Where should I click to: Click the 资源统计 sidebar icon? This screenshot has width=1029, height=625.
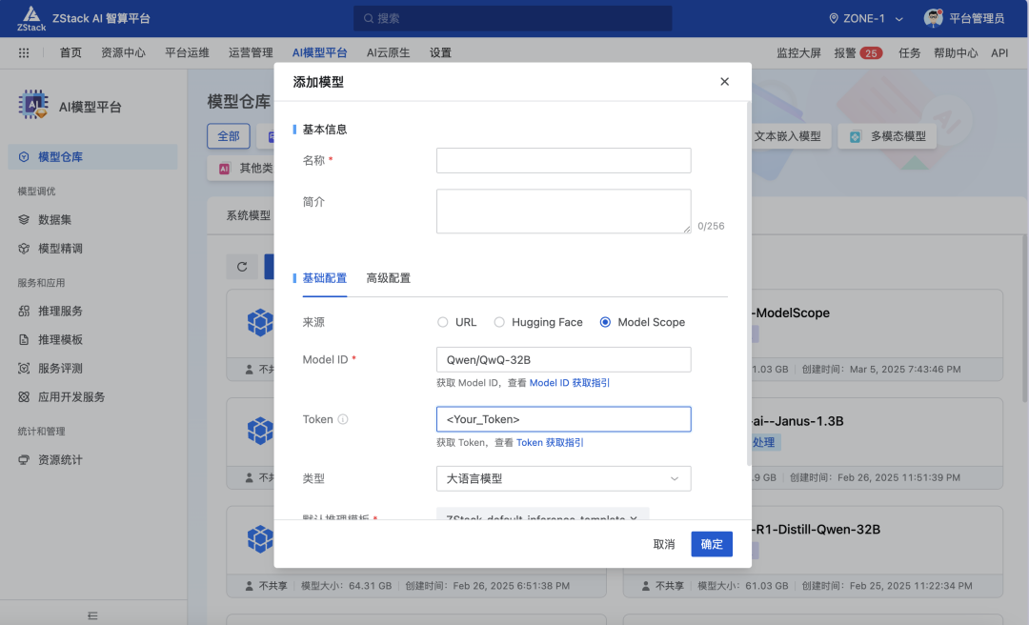pos(24,459)
